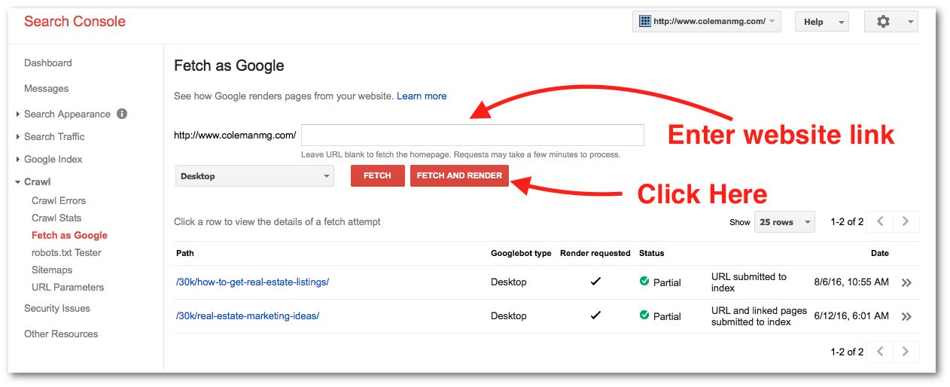The width and height of the screenshot is (950, 387).
Task: Open URL Parameters page
Action: click(68, 287)
